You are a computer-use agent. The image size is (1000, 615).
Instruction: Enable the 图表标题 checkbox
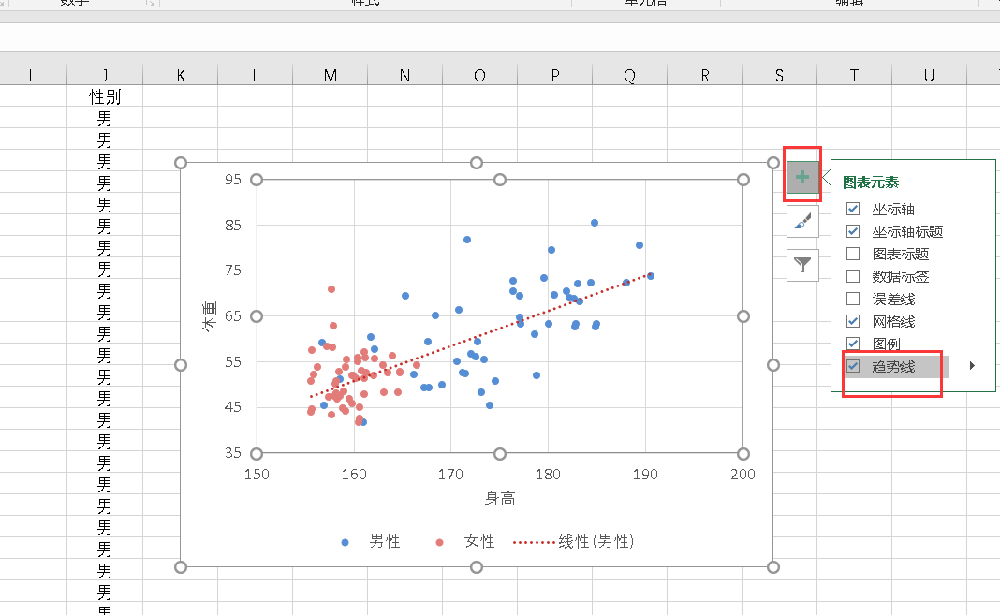point(852,254)
